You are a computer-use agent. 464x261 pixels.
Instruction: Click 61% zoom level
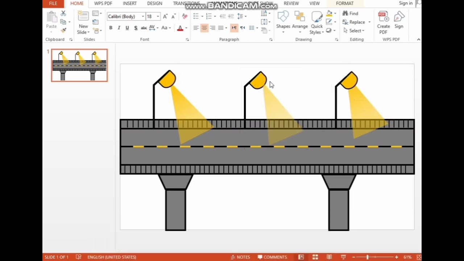point(407,257)
